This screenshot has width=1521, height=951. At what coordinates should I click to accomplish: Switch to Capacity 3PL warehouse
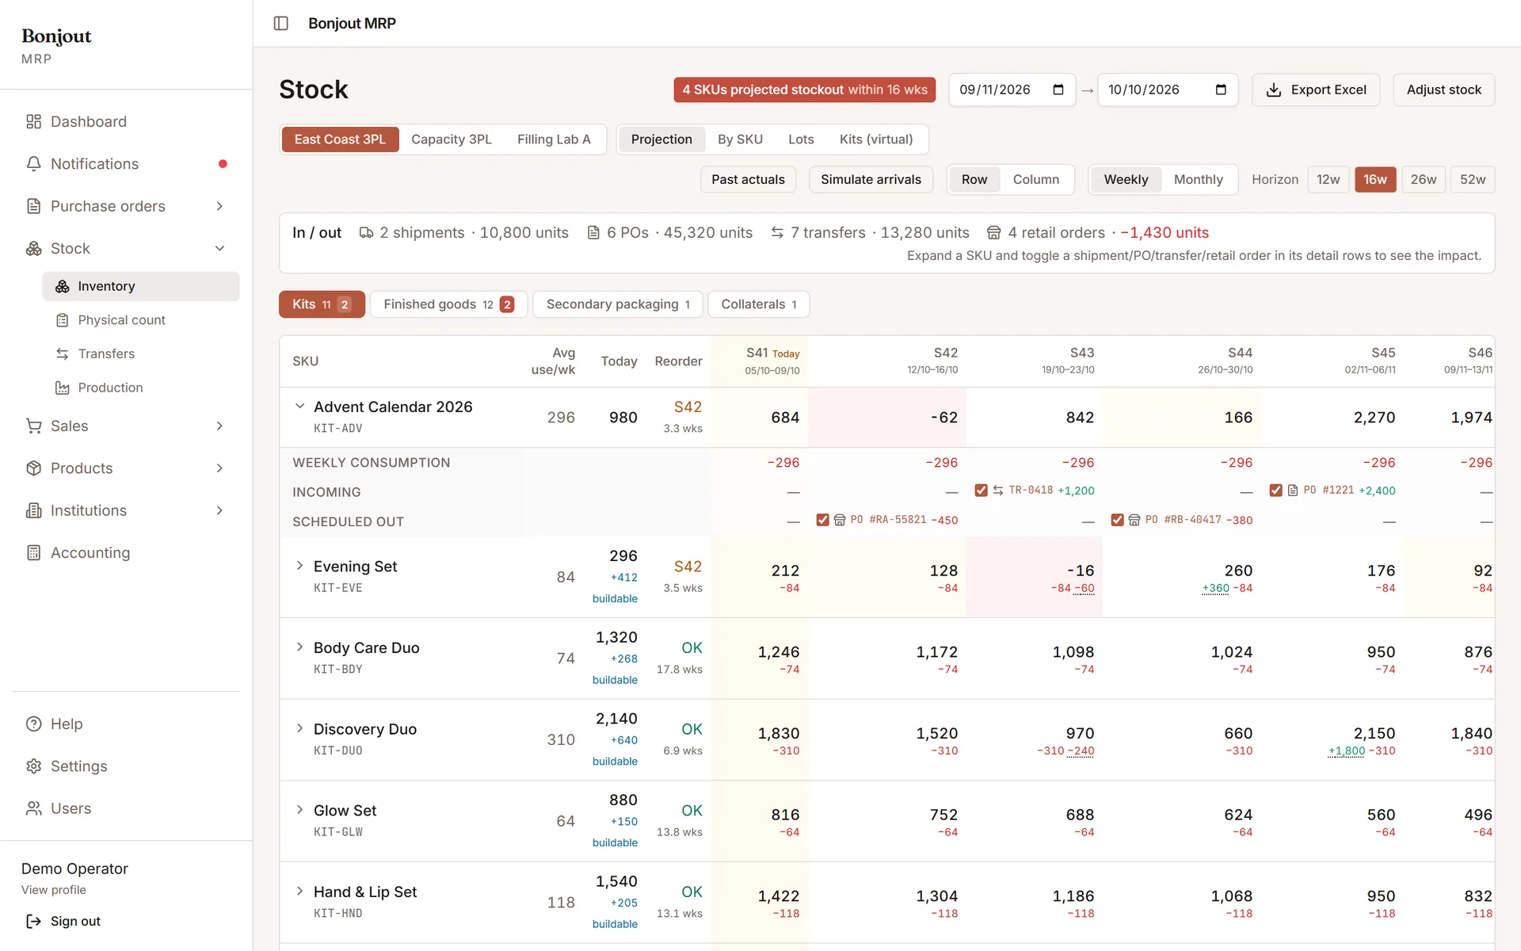[452, 139]
